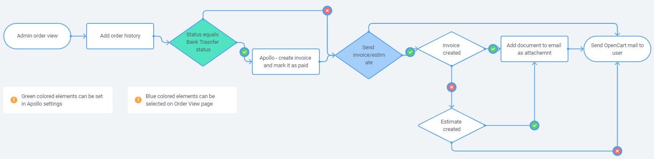The width and height of the screenshot is (654, 159).
Task: Click green check right of Invoice created
Action: 493,49
